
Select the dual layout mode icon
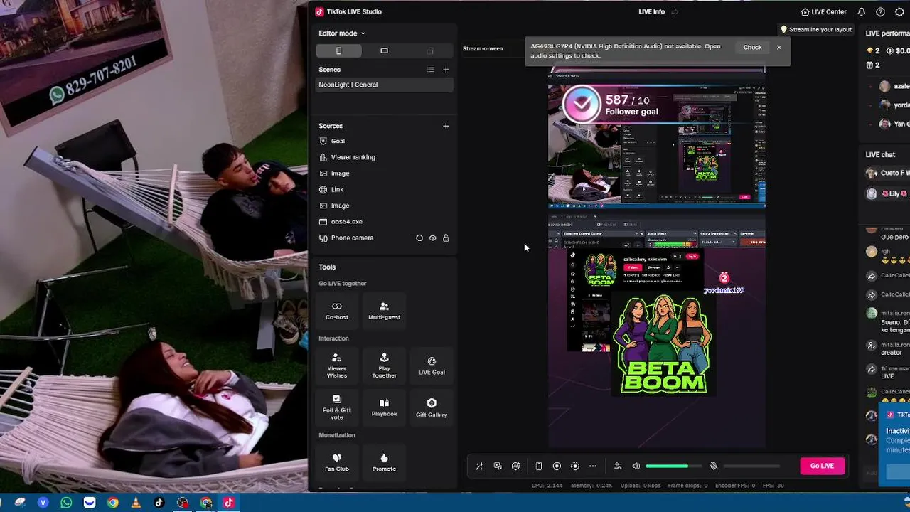429,50
